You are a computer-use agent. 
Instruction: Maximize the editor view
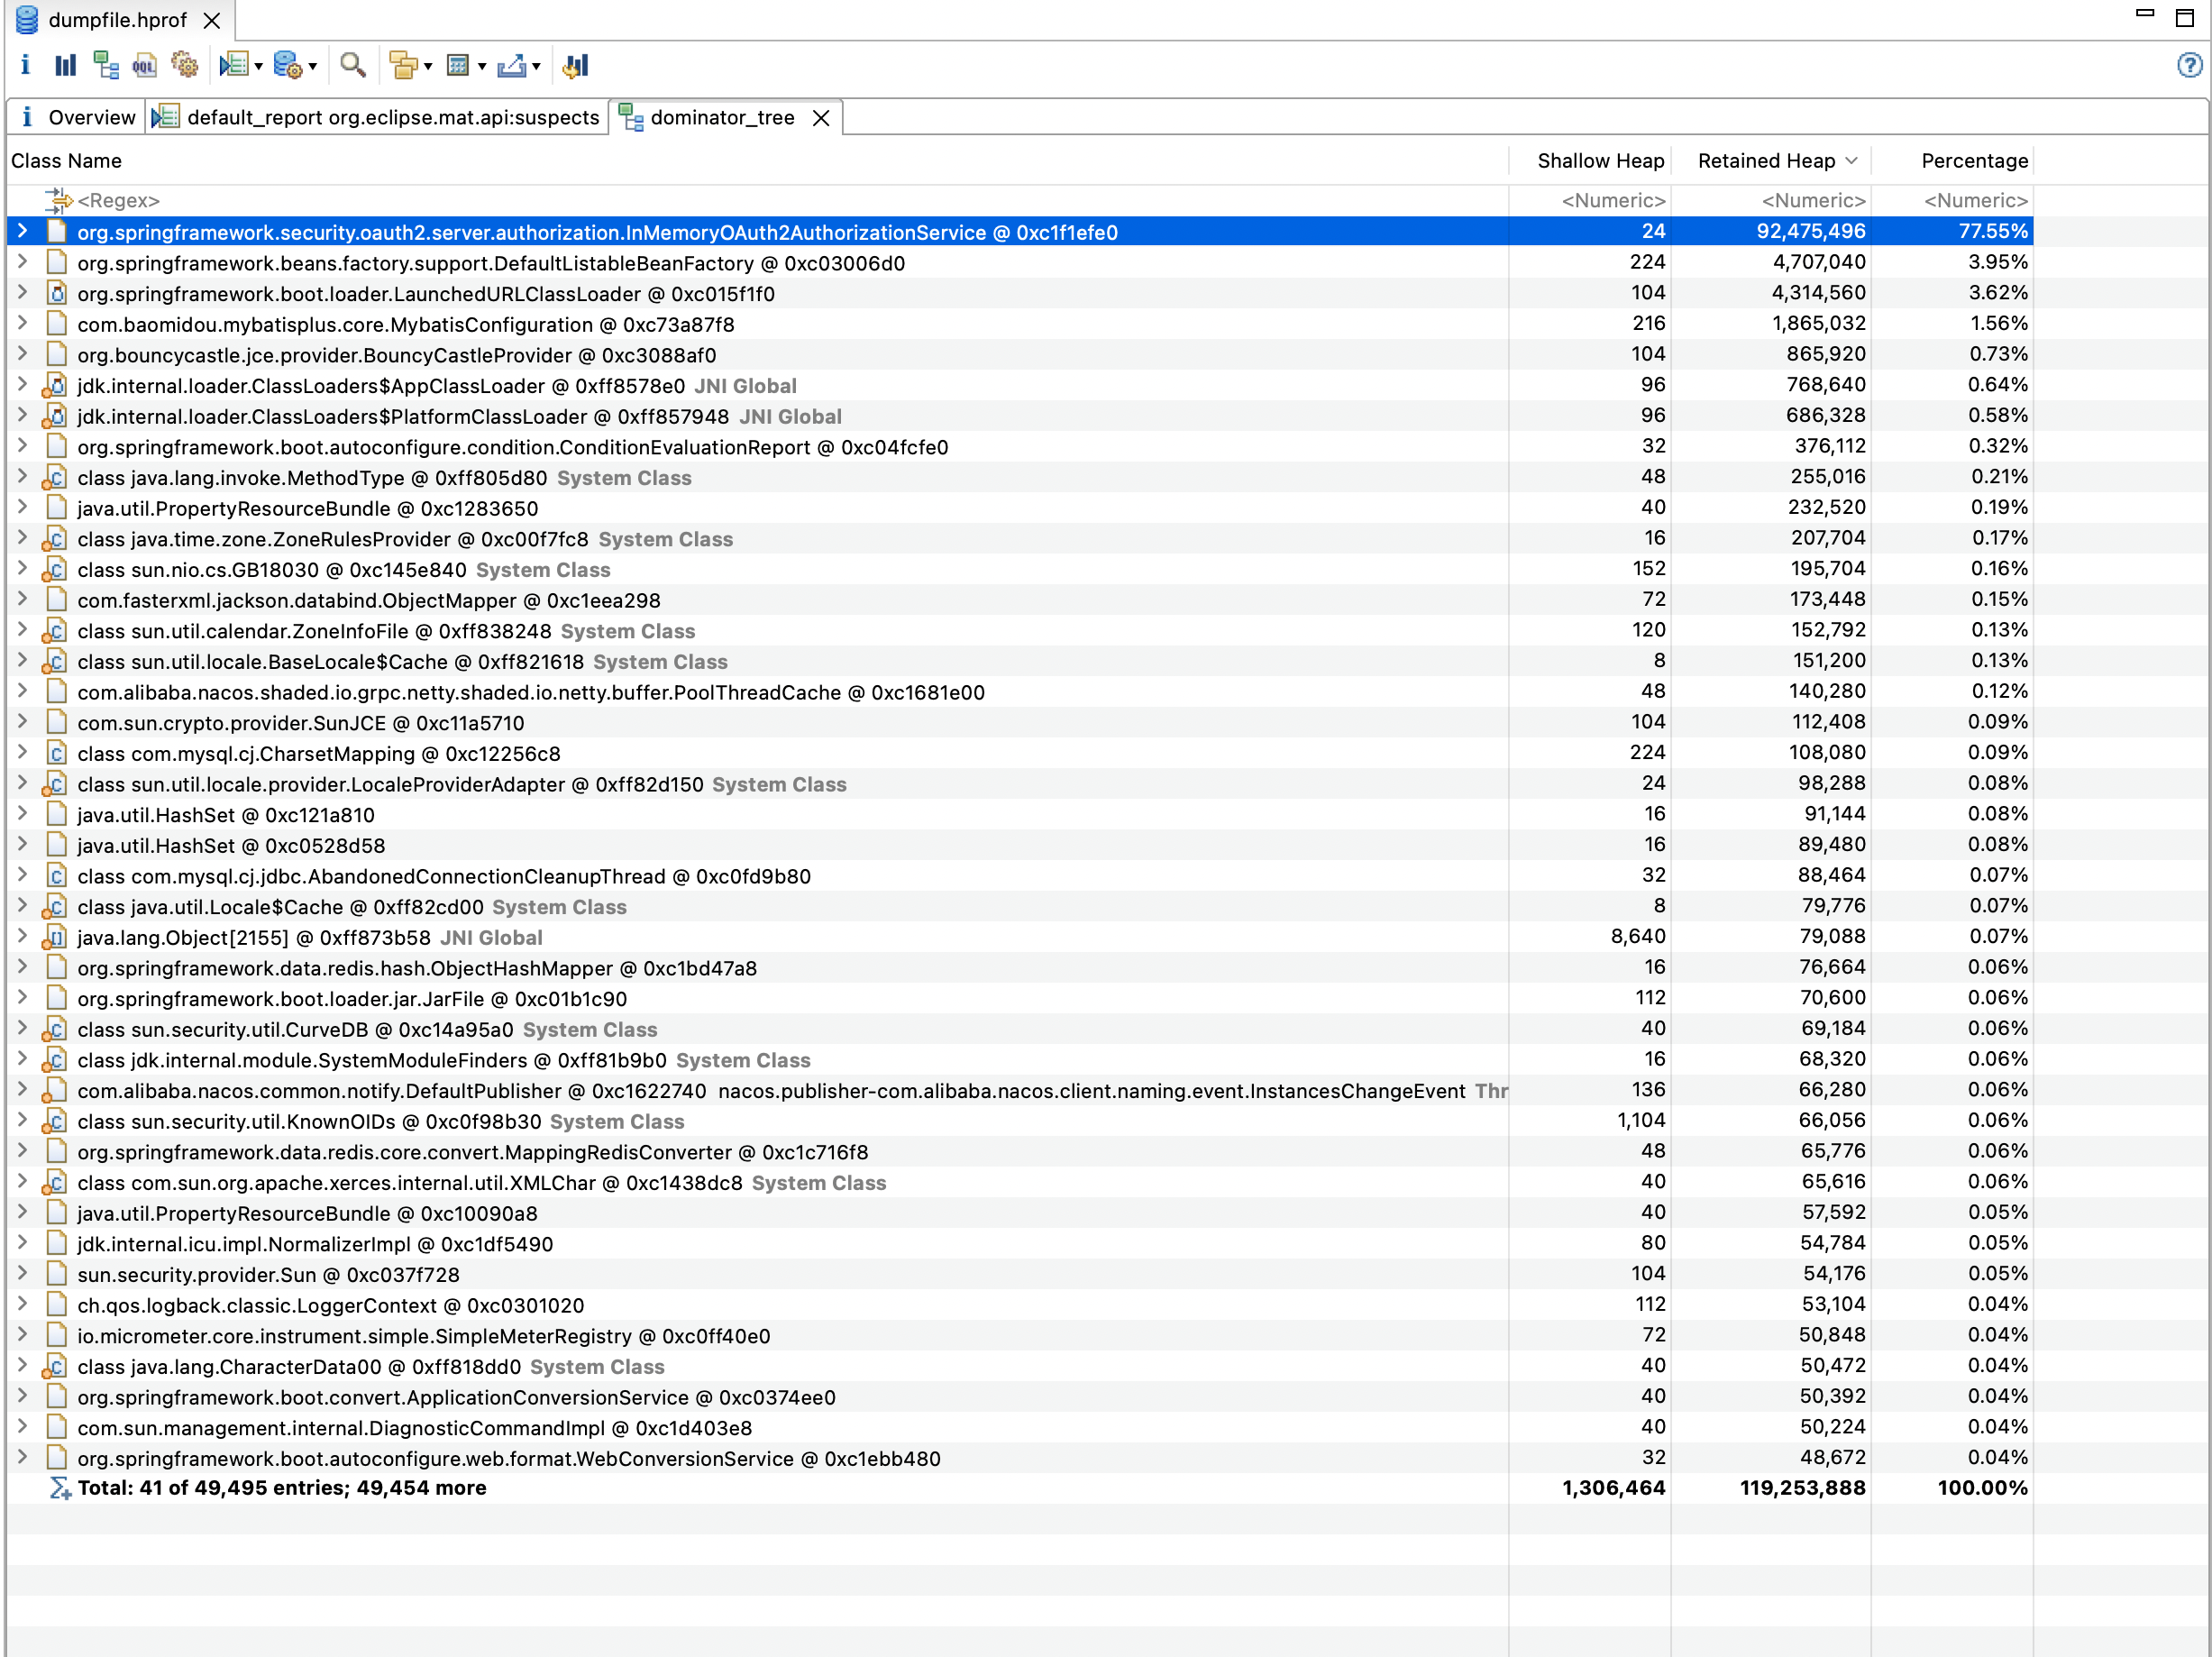2185,17
